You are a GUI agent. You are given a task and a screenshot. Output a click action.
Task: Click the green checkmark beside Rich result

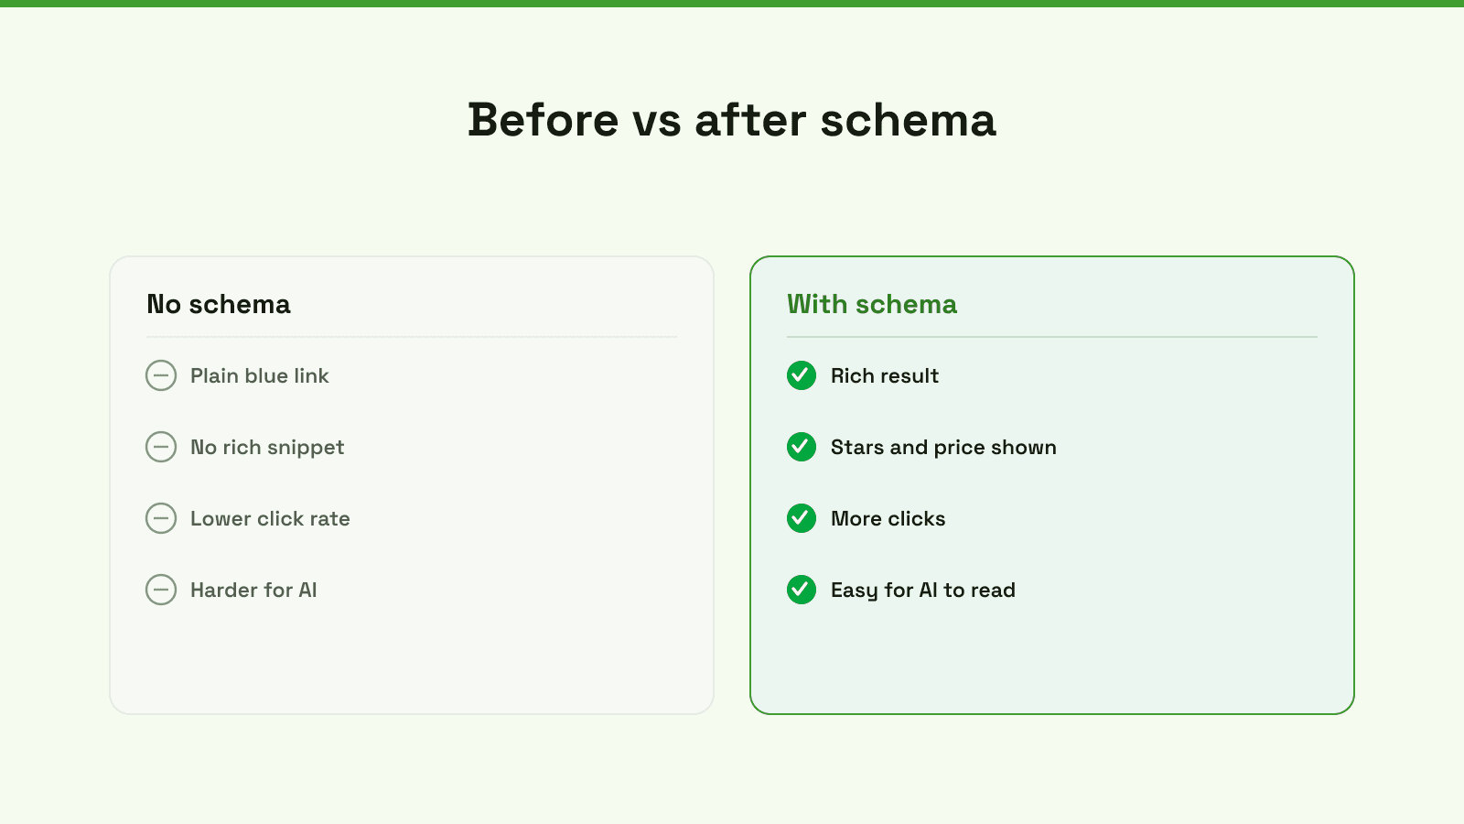click(802, 375)
